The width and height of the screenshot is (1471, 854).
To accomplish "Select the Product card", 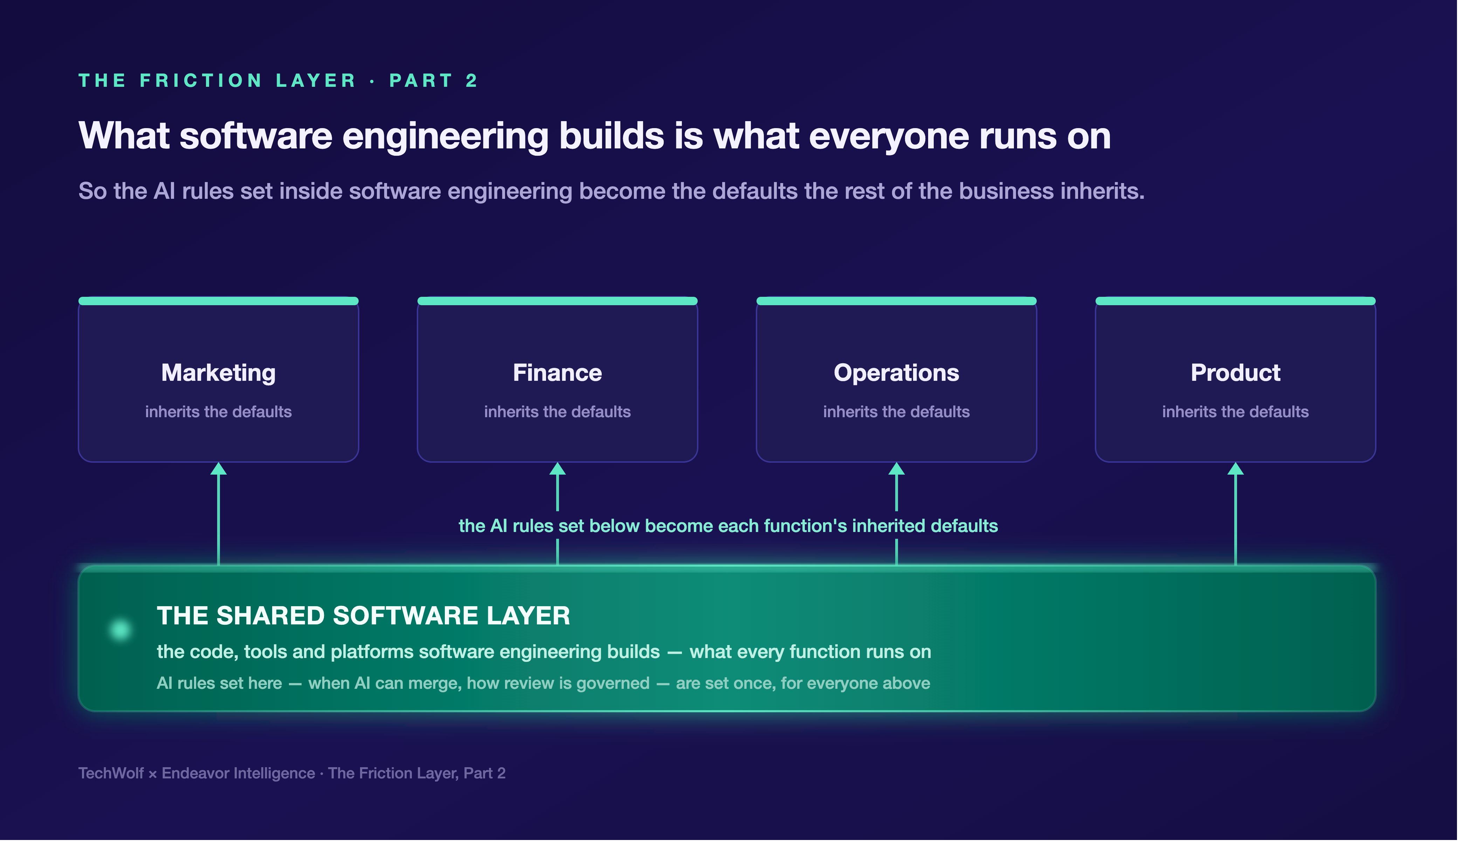I will (x=1236, y=380).
